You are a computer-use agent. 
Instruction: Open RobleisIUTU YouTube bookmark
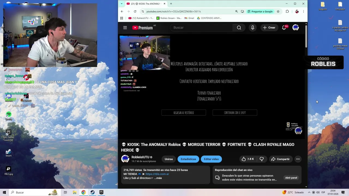coord(141,18)
